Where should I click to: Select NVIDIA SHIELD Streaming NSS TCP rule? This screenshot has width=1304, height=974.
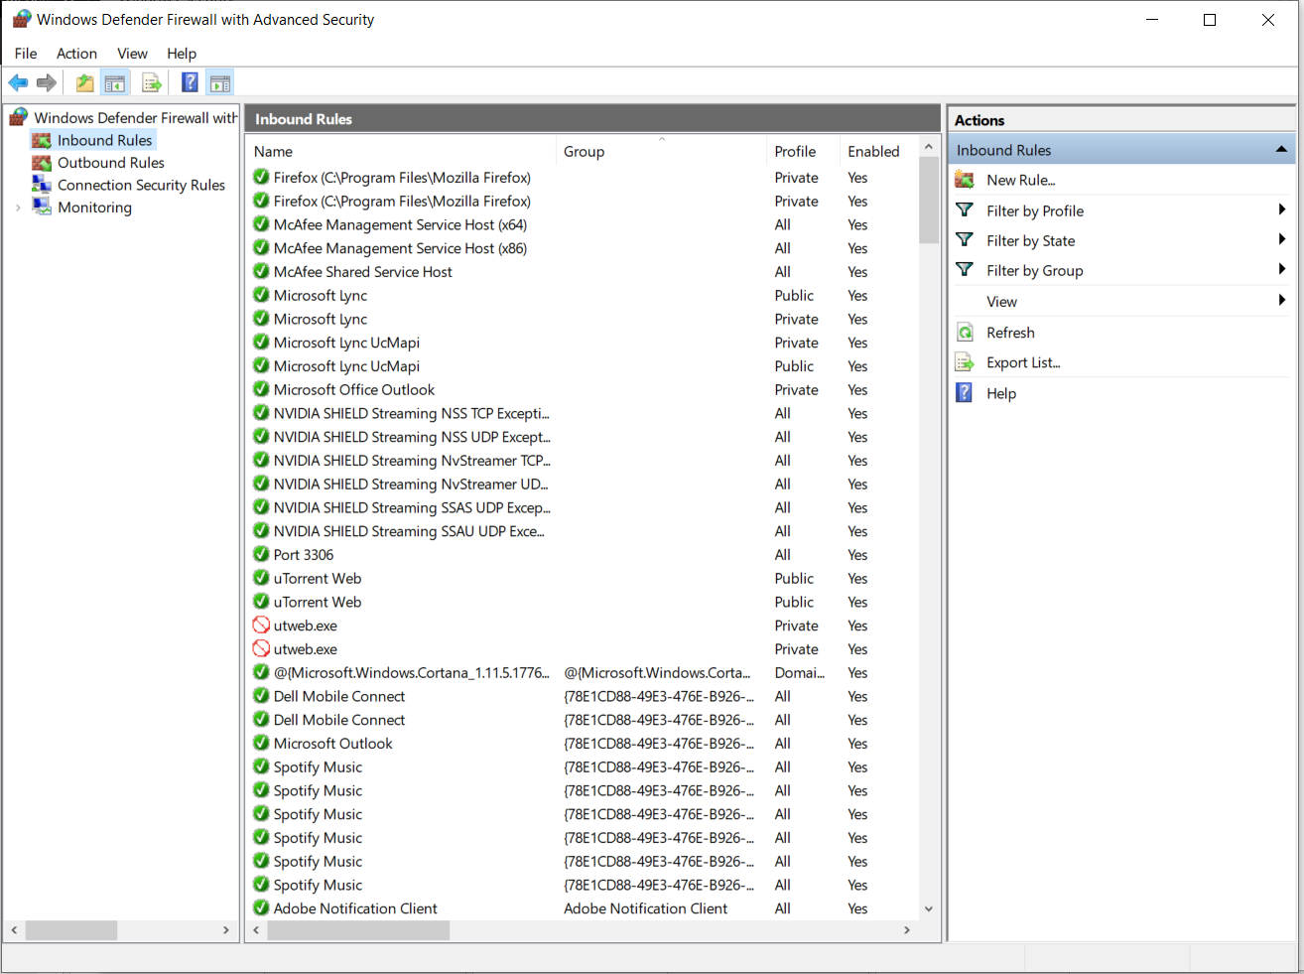583,413
